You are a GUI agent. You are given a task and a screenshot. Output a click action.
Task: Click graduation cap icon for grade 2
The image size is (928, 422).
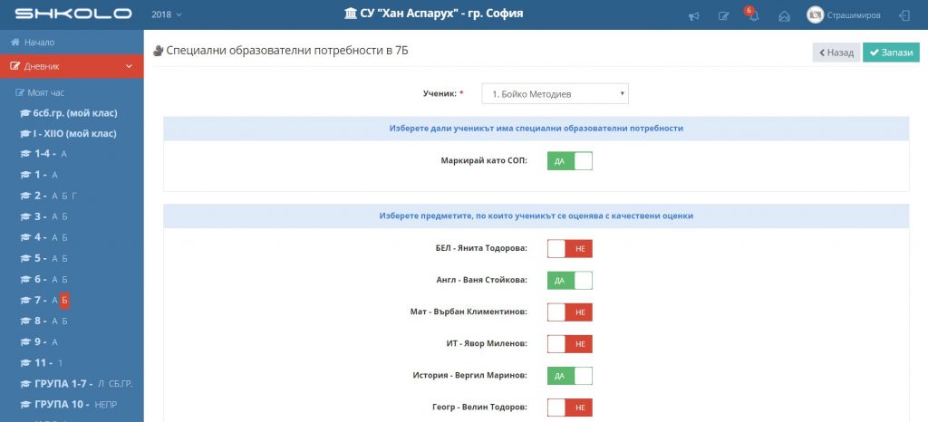(24, 196)
